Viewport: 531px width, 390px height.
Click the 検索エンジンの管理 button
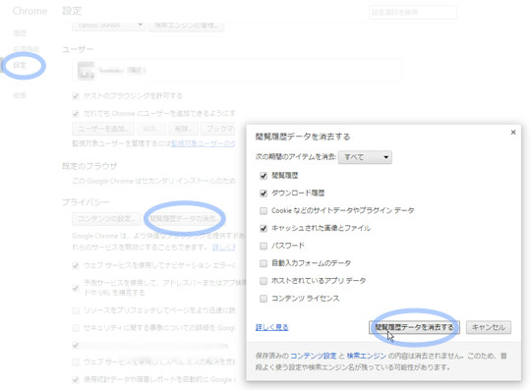tap(186, 26)
